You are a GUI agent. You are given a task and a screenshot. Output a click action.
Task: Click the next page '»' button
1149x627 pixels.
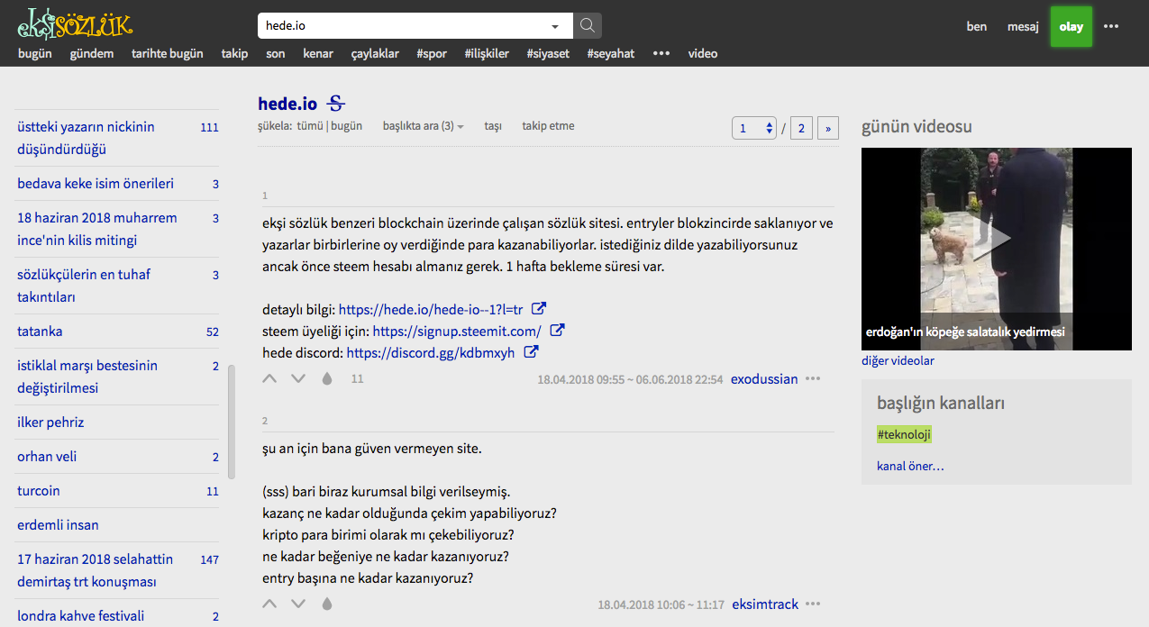(827, 128)
